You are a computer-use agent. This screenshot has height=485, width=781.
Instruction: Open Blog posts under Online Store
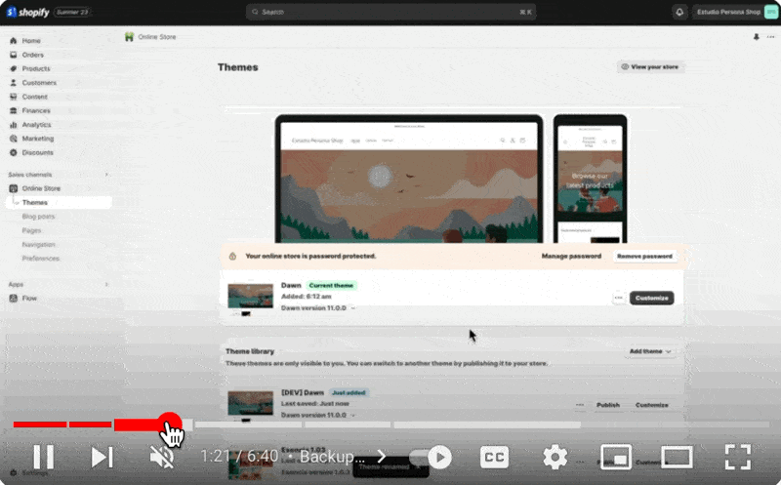38,217
